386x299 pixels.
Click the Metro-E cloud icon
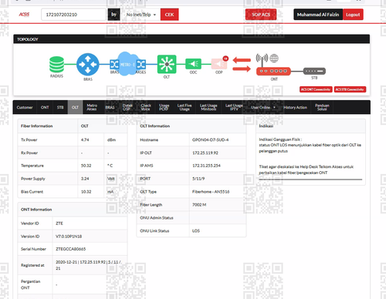pos(127,64)
